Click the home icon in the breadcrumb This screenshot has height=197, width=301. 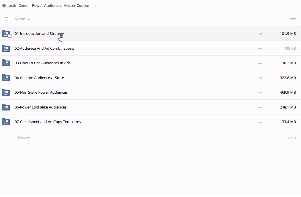(4, 5)
